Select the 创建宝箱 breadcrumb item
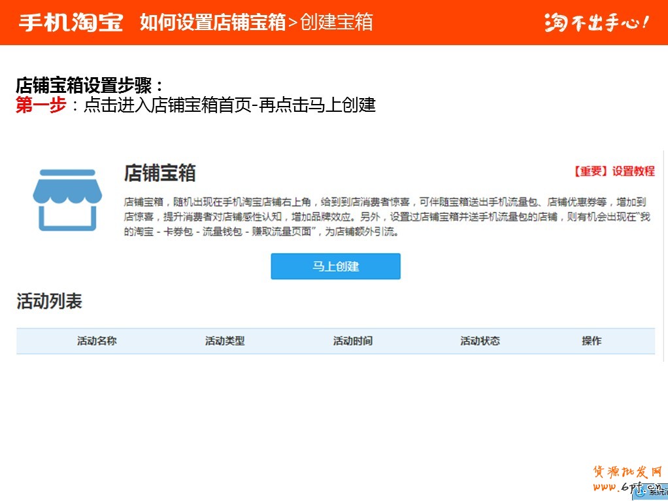 click(337, 22)
